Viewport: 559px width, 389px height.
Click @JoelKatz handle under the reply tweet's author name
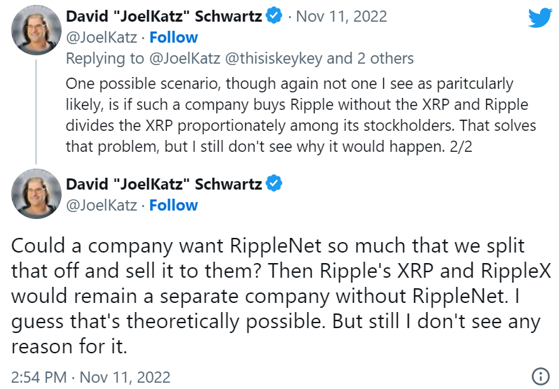click(x=102, y=38)
